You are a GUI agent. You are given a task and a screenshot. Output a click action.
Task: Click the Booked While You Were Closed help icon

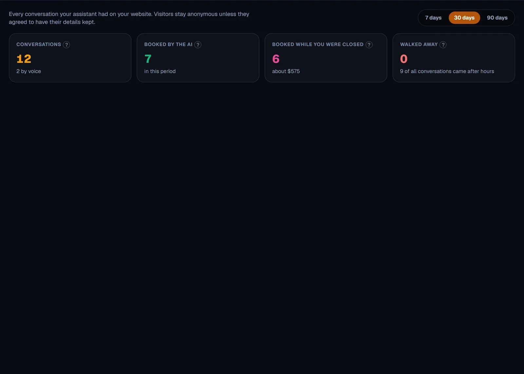(x=369, y=45)
